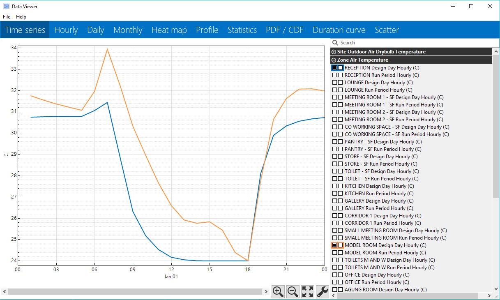Click variable list horizontal scrollbar left arrow
Image resolution: width=500 pixels, height=300 pixels.
(x=334, y=295)
